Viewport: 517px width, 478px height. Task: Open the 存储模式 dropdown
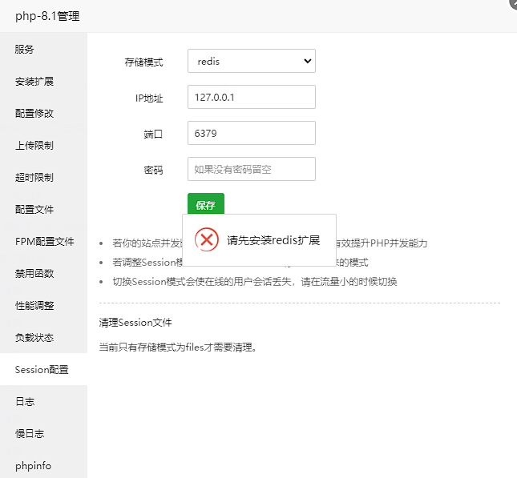point(251,61)
